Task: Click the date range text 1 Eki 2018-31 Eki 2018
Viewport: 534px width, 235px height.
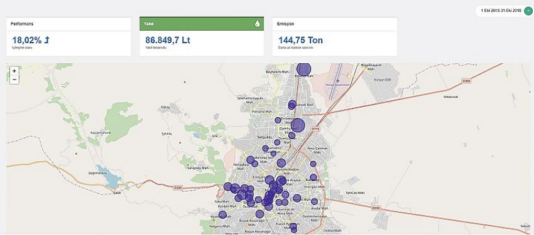Action: (501, 11)
